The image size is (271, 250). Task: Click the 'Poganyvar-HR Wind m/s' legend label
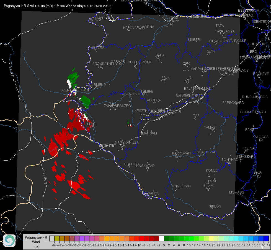[x=36, y=242]
